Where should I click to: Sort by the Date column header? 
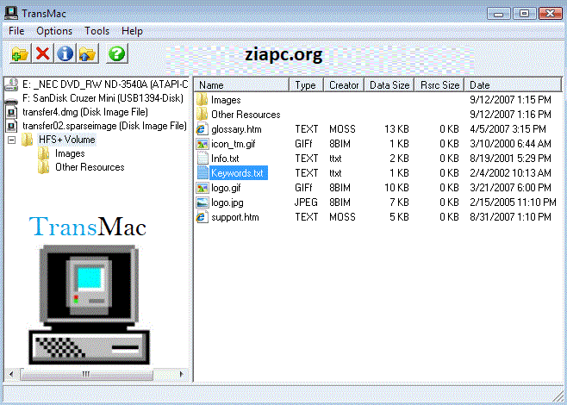tap(513, 85)
